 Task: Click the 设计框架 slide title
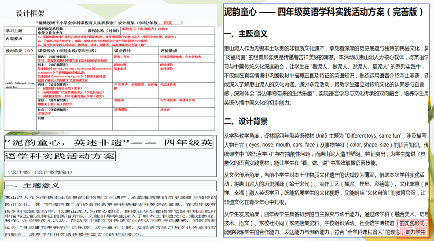30,13
